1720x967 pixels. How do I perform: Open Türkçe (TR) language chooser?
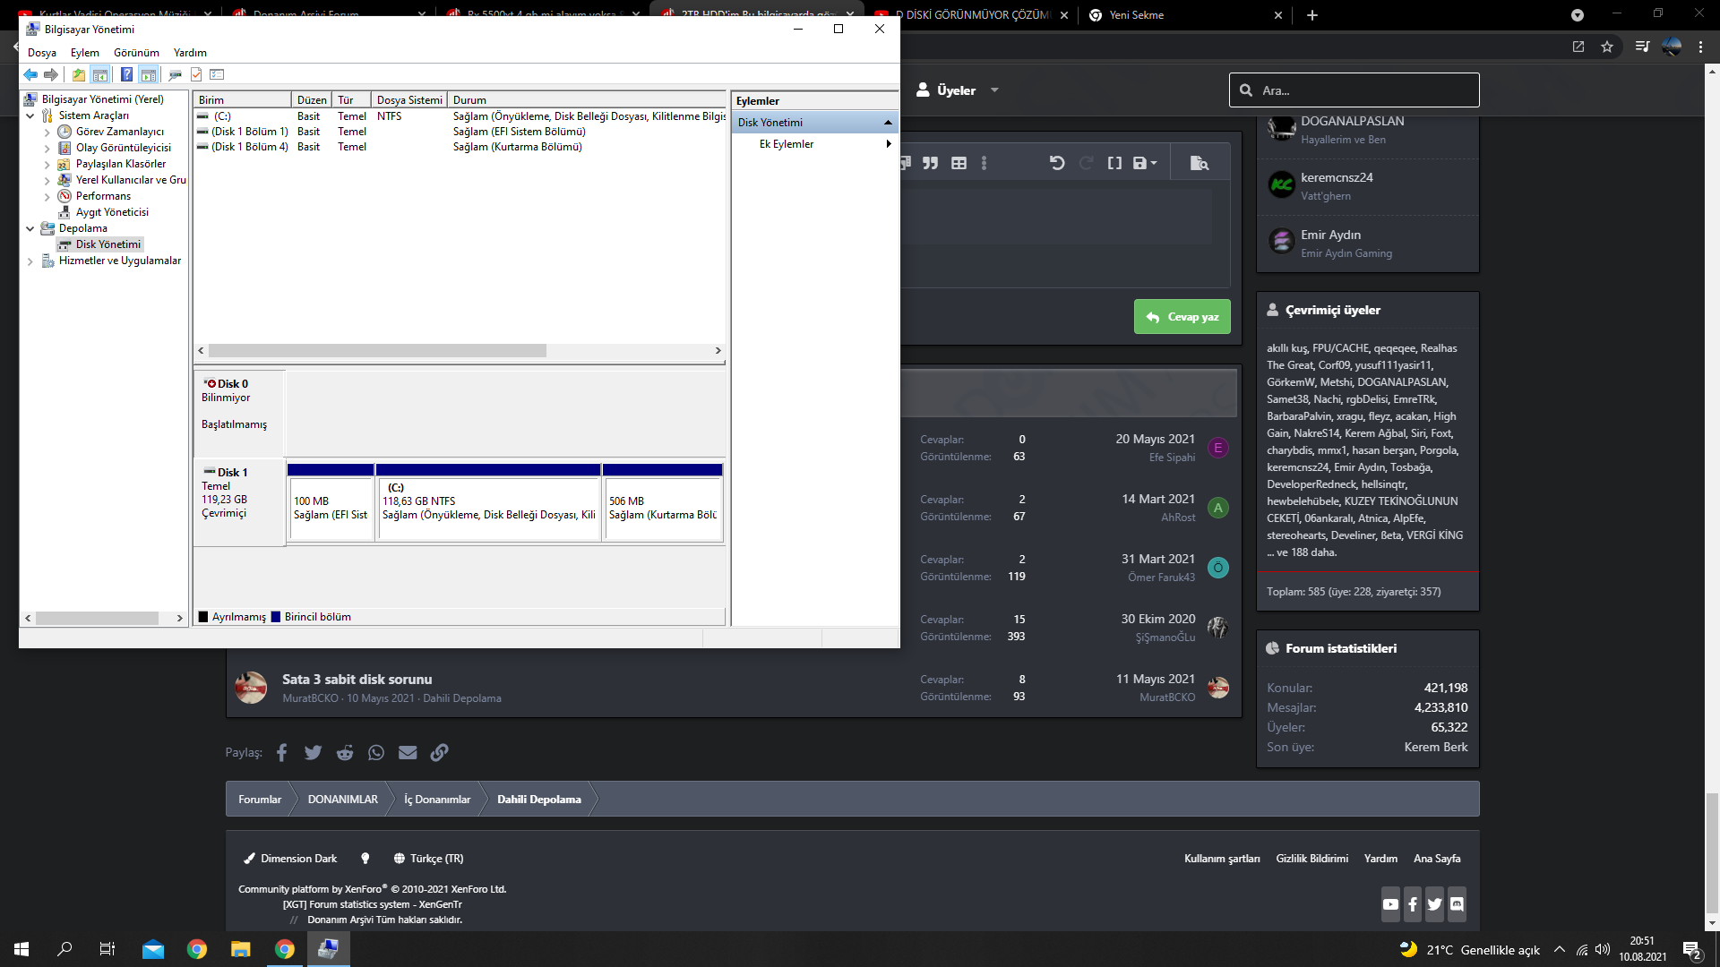tap(428, 859)
